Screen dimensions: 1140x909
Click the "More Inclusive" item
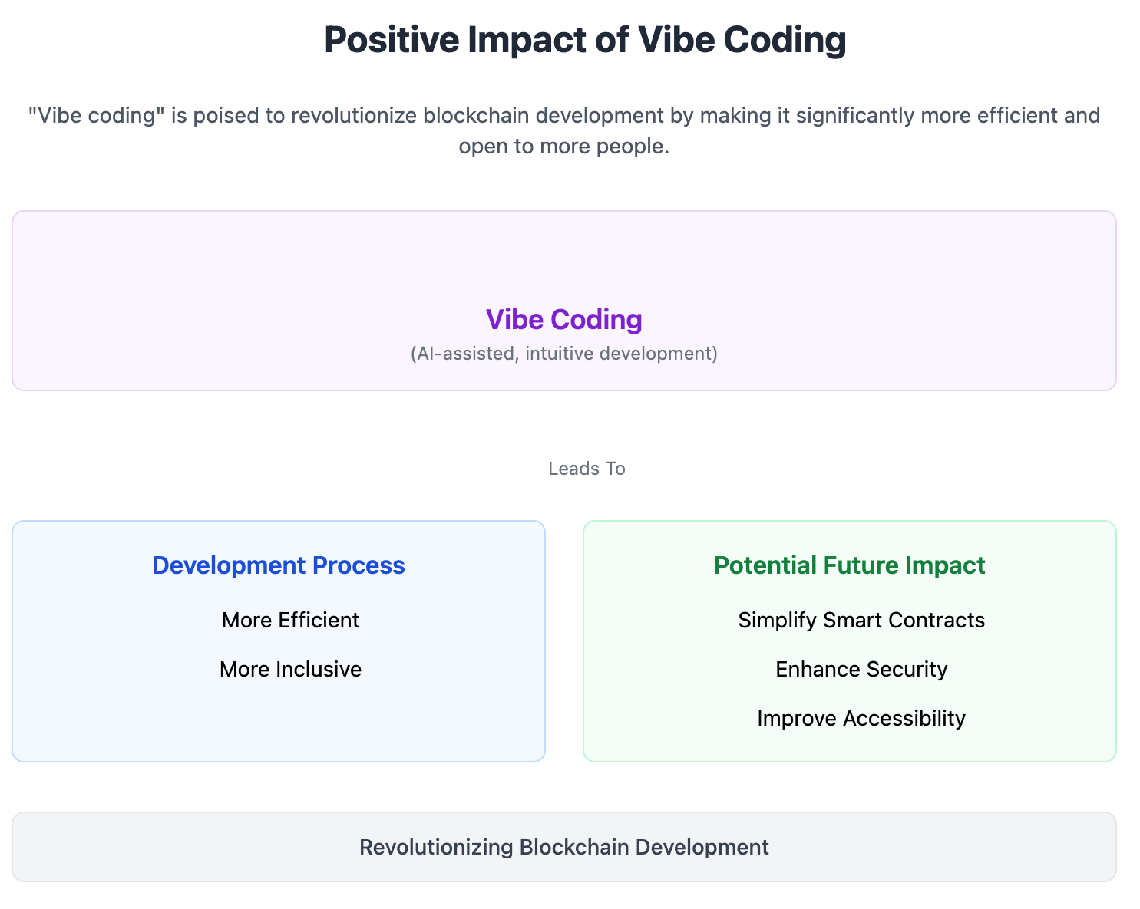[x=290, y=669]
